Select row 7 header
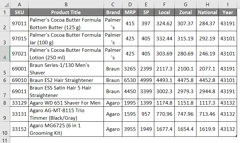Screen dimensions: 240x143 pyautogui.click(x=5, y=92)
